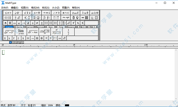178x107 pixels.
Task: Click the empty equation slot in the editing area
Action: click(3, 52)
